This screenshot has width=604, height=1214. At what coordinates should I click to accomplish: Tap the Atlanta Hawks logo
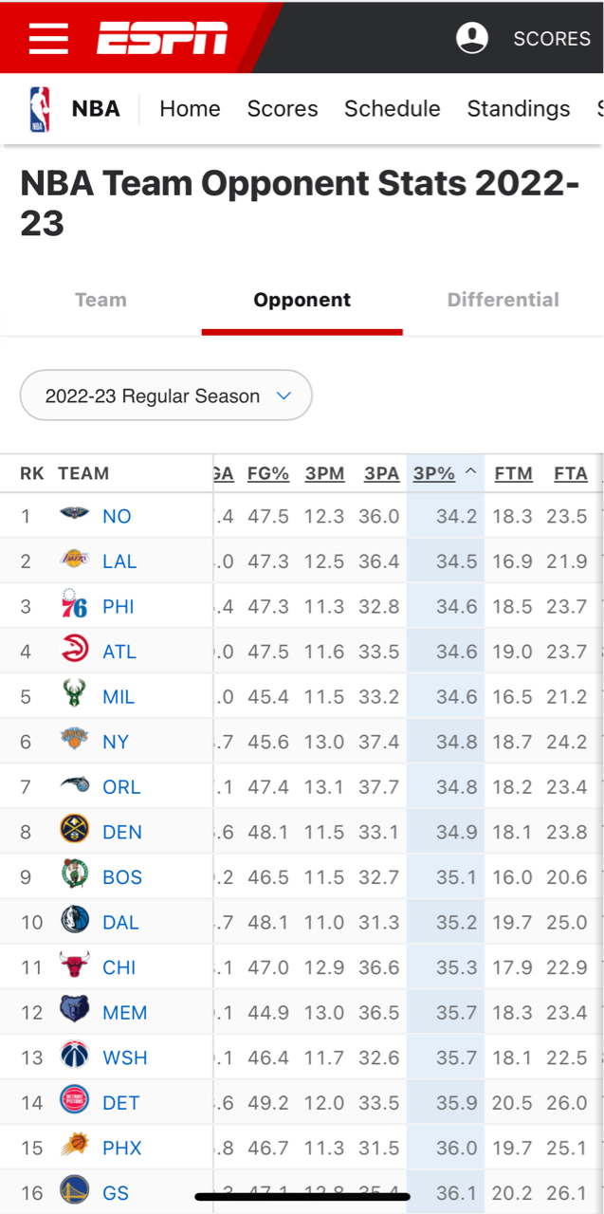click(74, 651)
